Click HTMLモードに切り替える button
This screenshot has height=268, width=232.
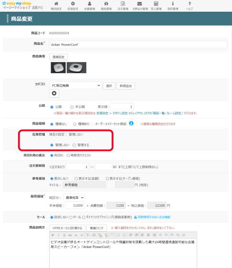coord(67,228)
